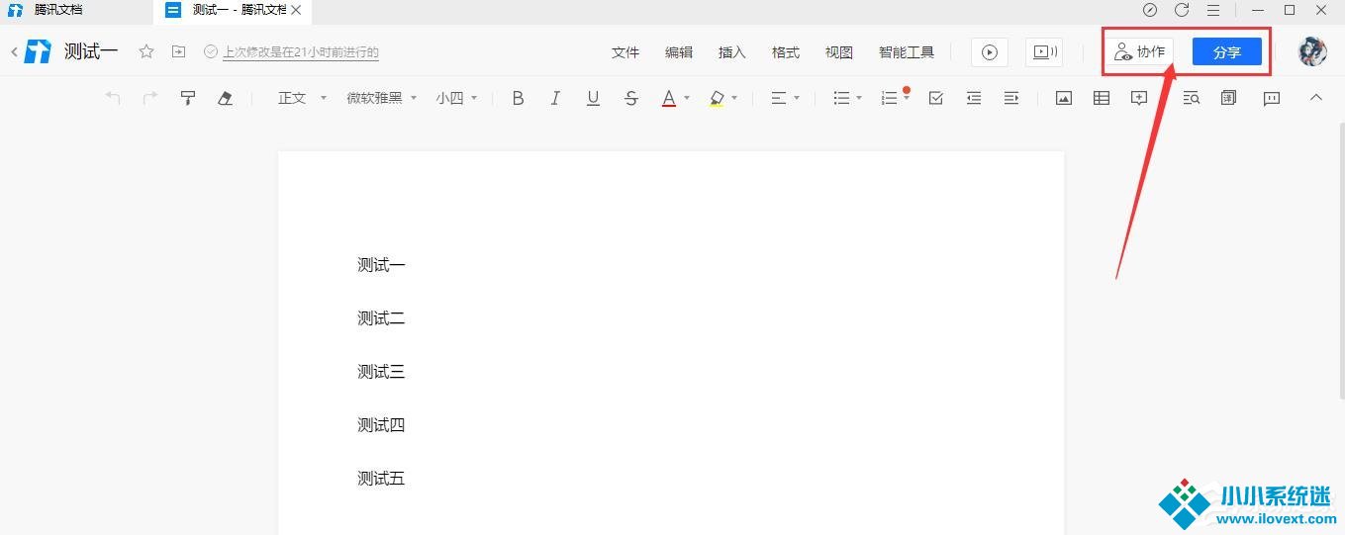Click the undo arrow icon

tap(113, 98)
